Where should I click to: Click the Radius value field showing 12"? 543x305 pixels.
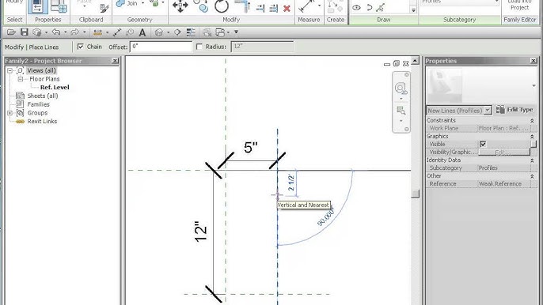(262, 47)
